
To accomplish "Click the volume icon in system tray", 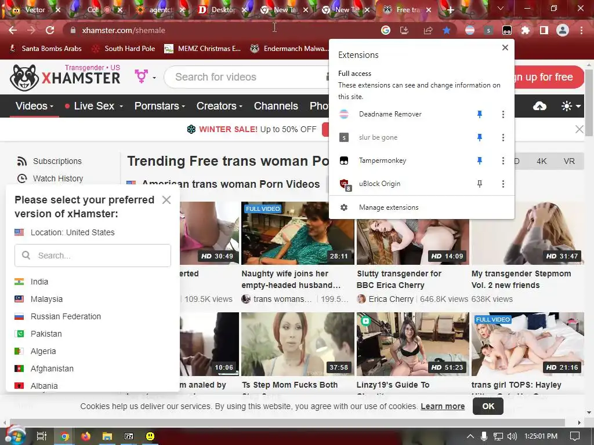I will click(x=512, y=436).
